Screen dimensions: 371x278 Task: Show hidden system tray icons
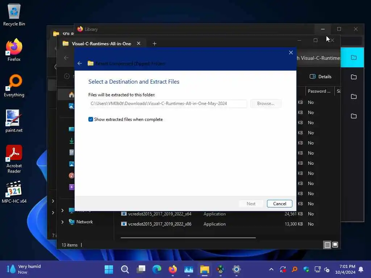click(271, 269)
